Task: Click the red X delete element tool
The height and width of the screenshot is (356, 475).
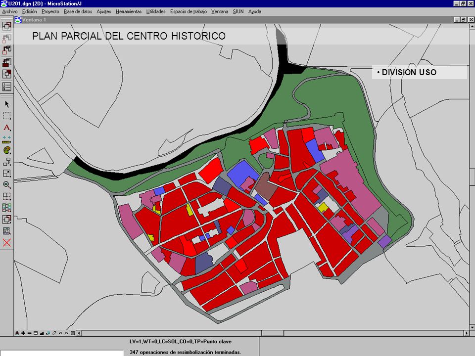Action: point(6,242)
